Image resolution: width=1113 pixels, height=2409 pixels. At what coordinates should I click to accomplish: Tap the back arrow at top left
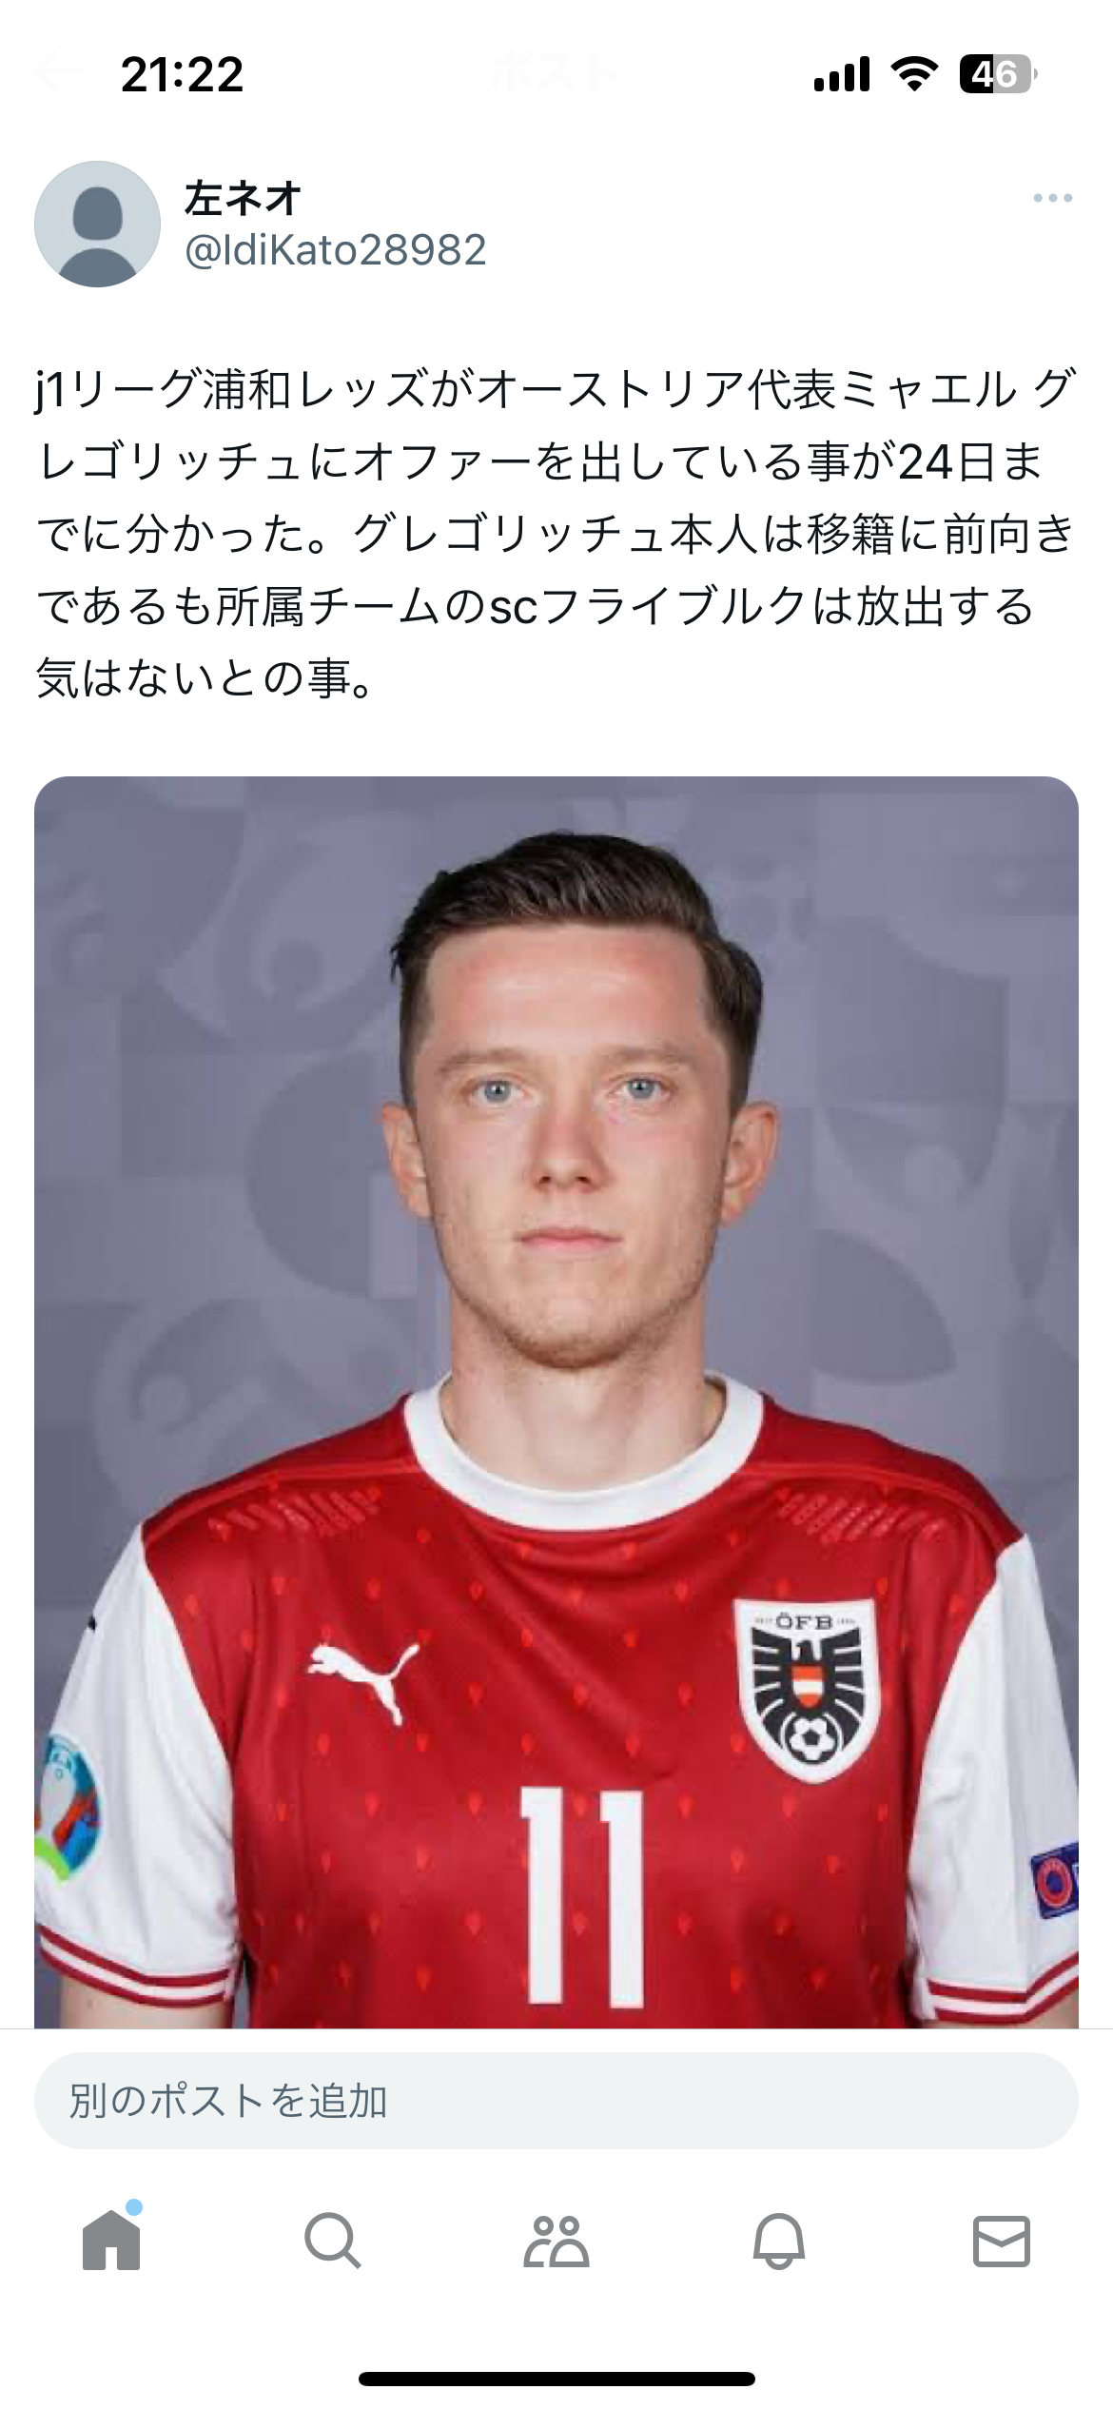click(56, 72)
